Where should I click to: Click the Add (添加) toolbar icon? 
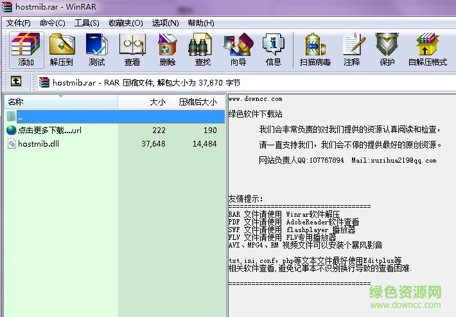coord(26,50)
